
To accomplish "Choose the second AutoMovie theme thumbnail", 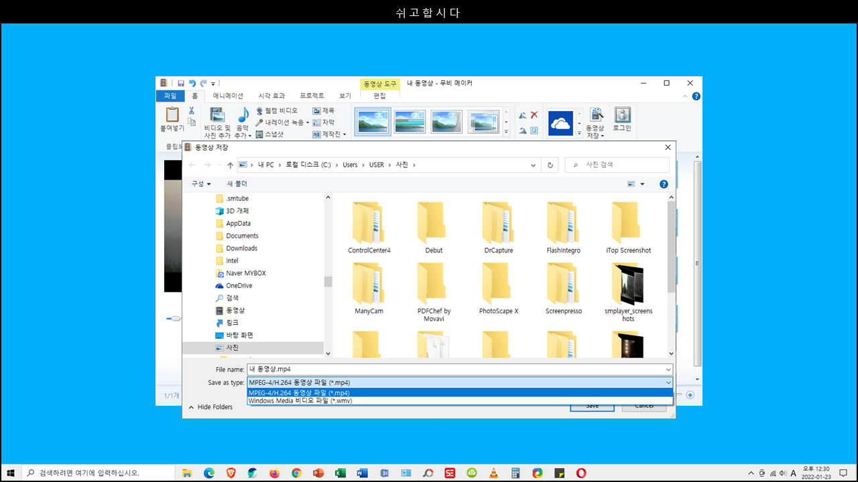I will [x=410, y=122].
